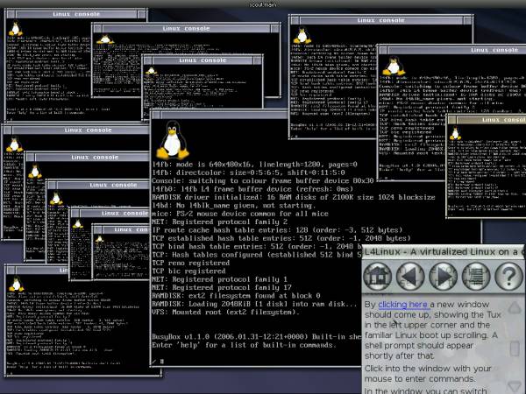Image resolution: width=526 pixels, height=394 pixels.
Task: Click 'Console: switching to colour frame buffer' line
Action: point(263,181)
